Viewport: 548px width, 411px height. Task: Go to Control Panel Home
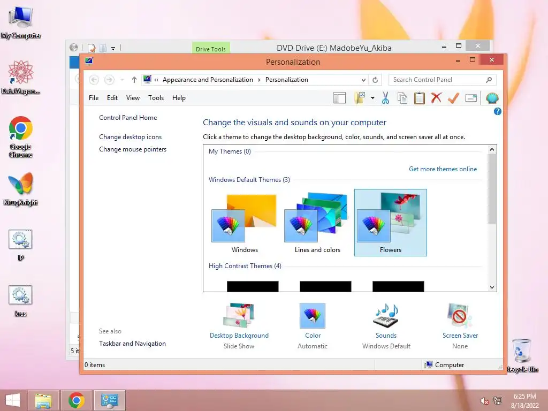click(x=128, y=118)
